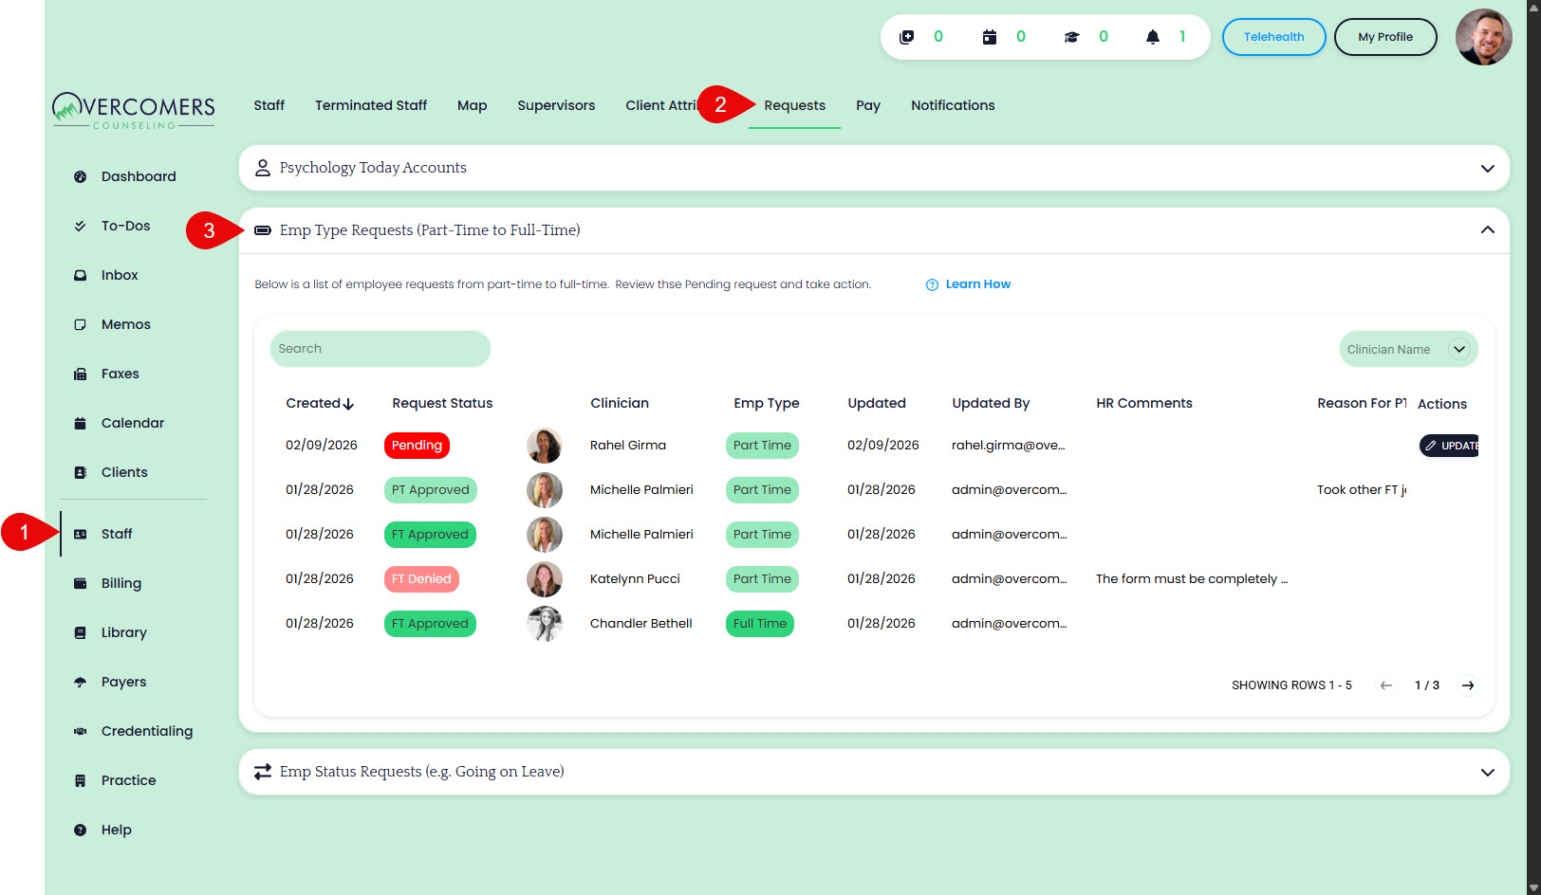
Task: Click the Request Status column header
Action: [442, 403]
